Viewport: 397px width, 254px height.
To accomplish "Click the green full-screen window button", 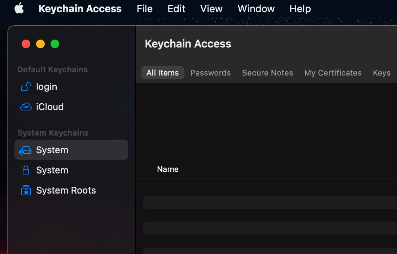I will pos(55,44).
